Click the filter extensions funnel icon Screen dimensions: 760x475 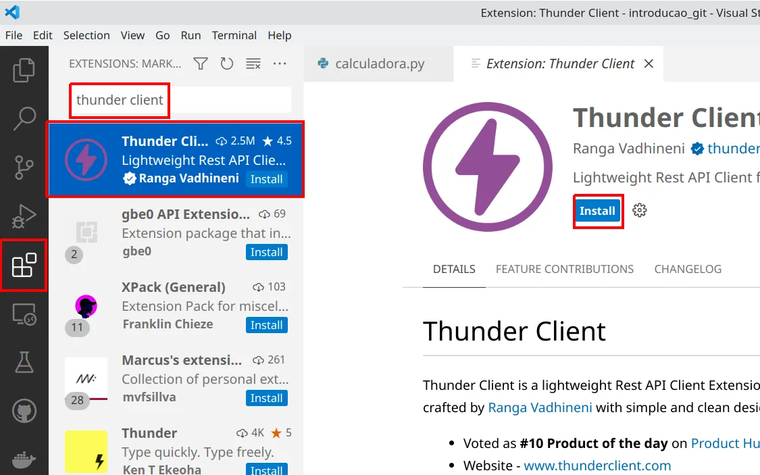[201, 64]
